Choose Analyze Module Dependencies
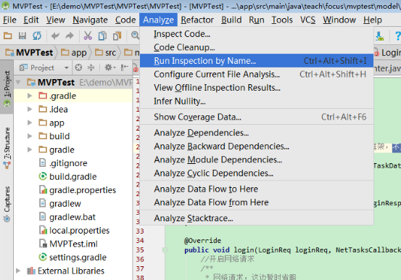This screenshot has width=401, height=280. tap(257, 160)
